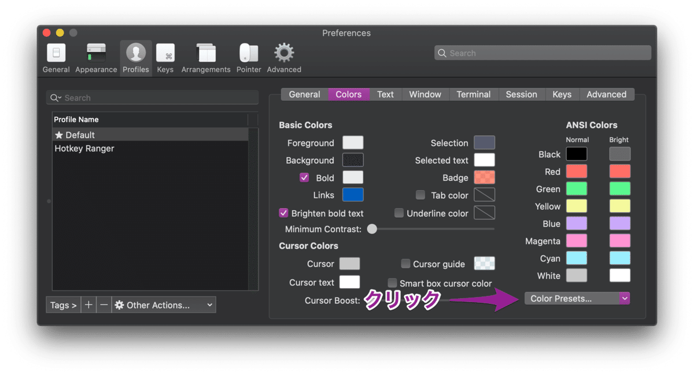694x375 pixels.
Task: Switch to the Advanced profile tab
Action: click(607, 94)
